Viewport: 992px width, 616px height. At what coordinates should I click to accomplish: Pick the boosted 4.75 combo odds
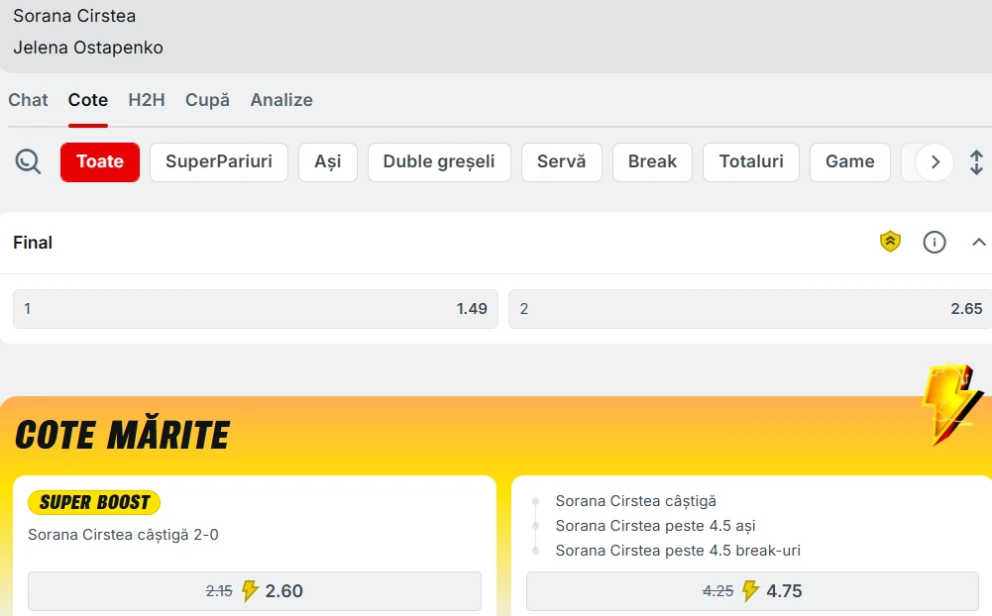pos(752,591)
